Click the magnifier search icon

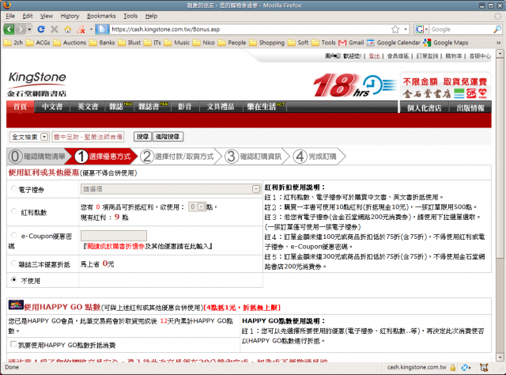pyautogui.click(x=497, y=29)
